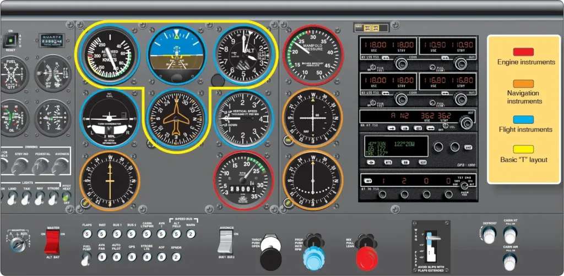Click the NAV indicator with GS crosshair needles
The width and height of the screenshot is (564, 276).
click(x=313, y=118)
